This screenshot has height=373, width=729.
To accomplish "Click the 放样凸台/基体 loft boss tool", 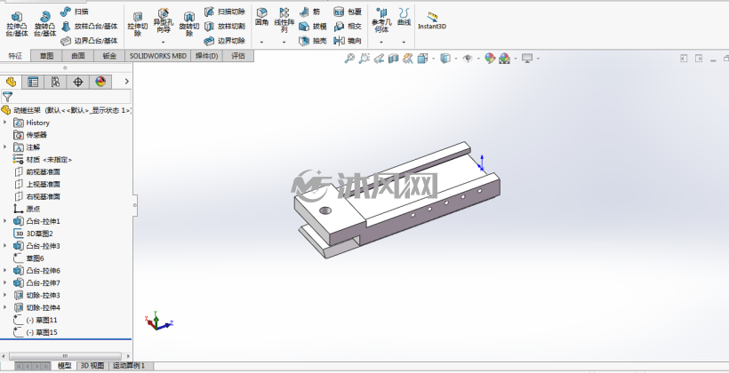I will pos(89,26).
